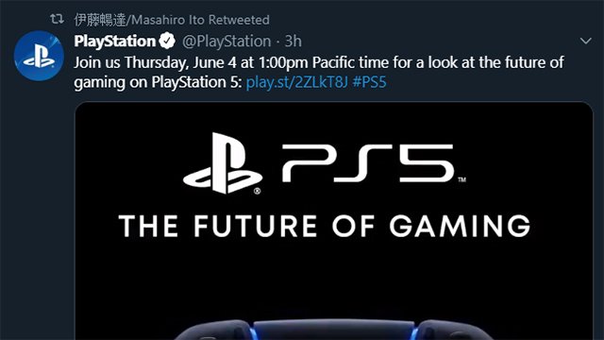This screenshot has width=604, height=340.
Task: Select the #PS5 hashtag
Action: [369, 82]
